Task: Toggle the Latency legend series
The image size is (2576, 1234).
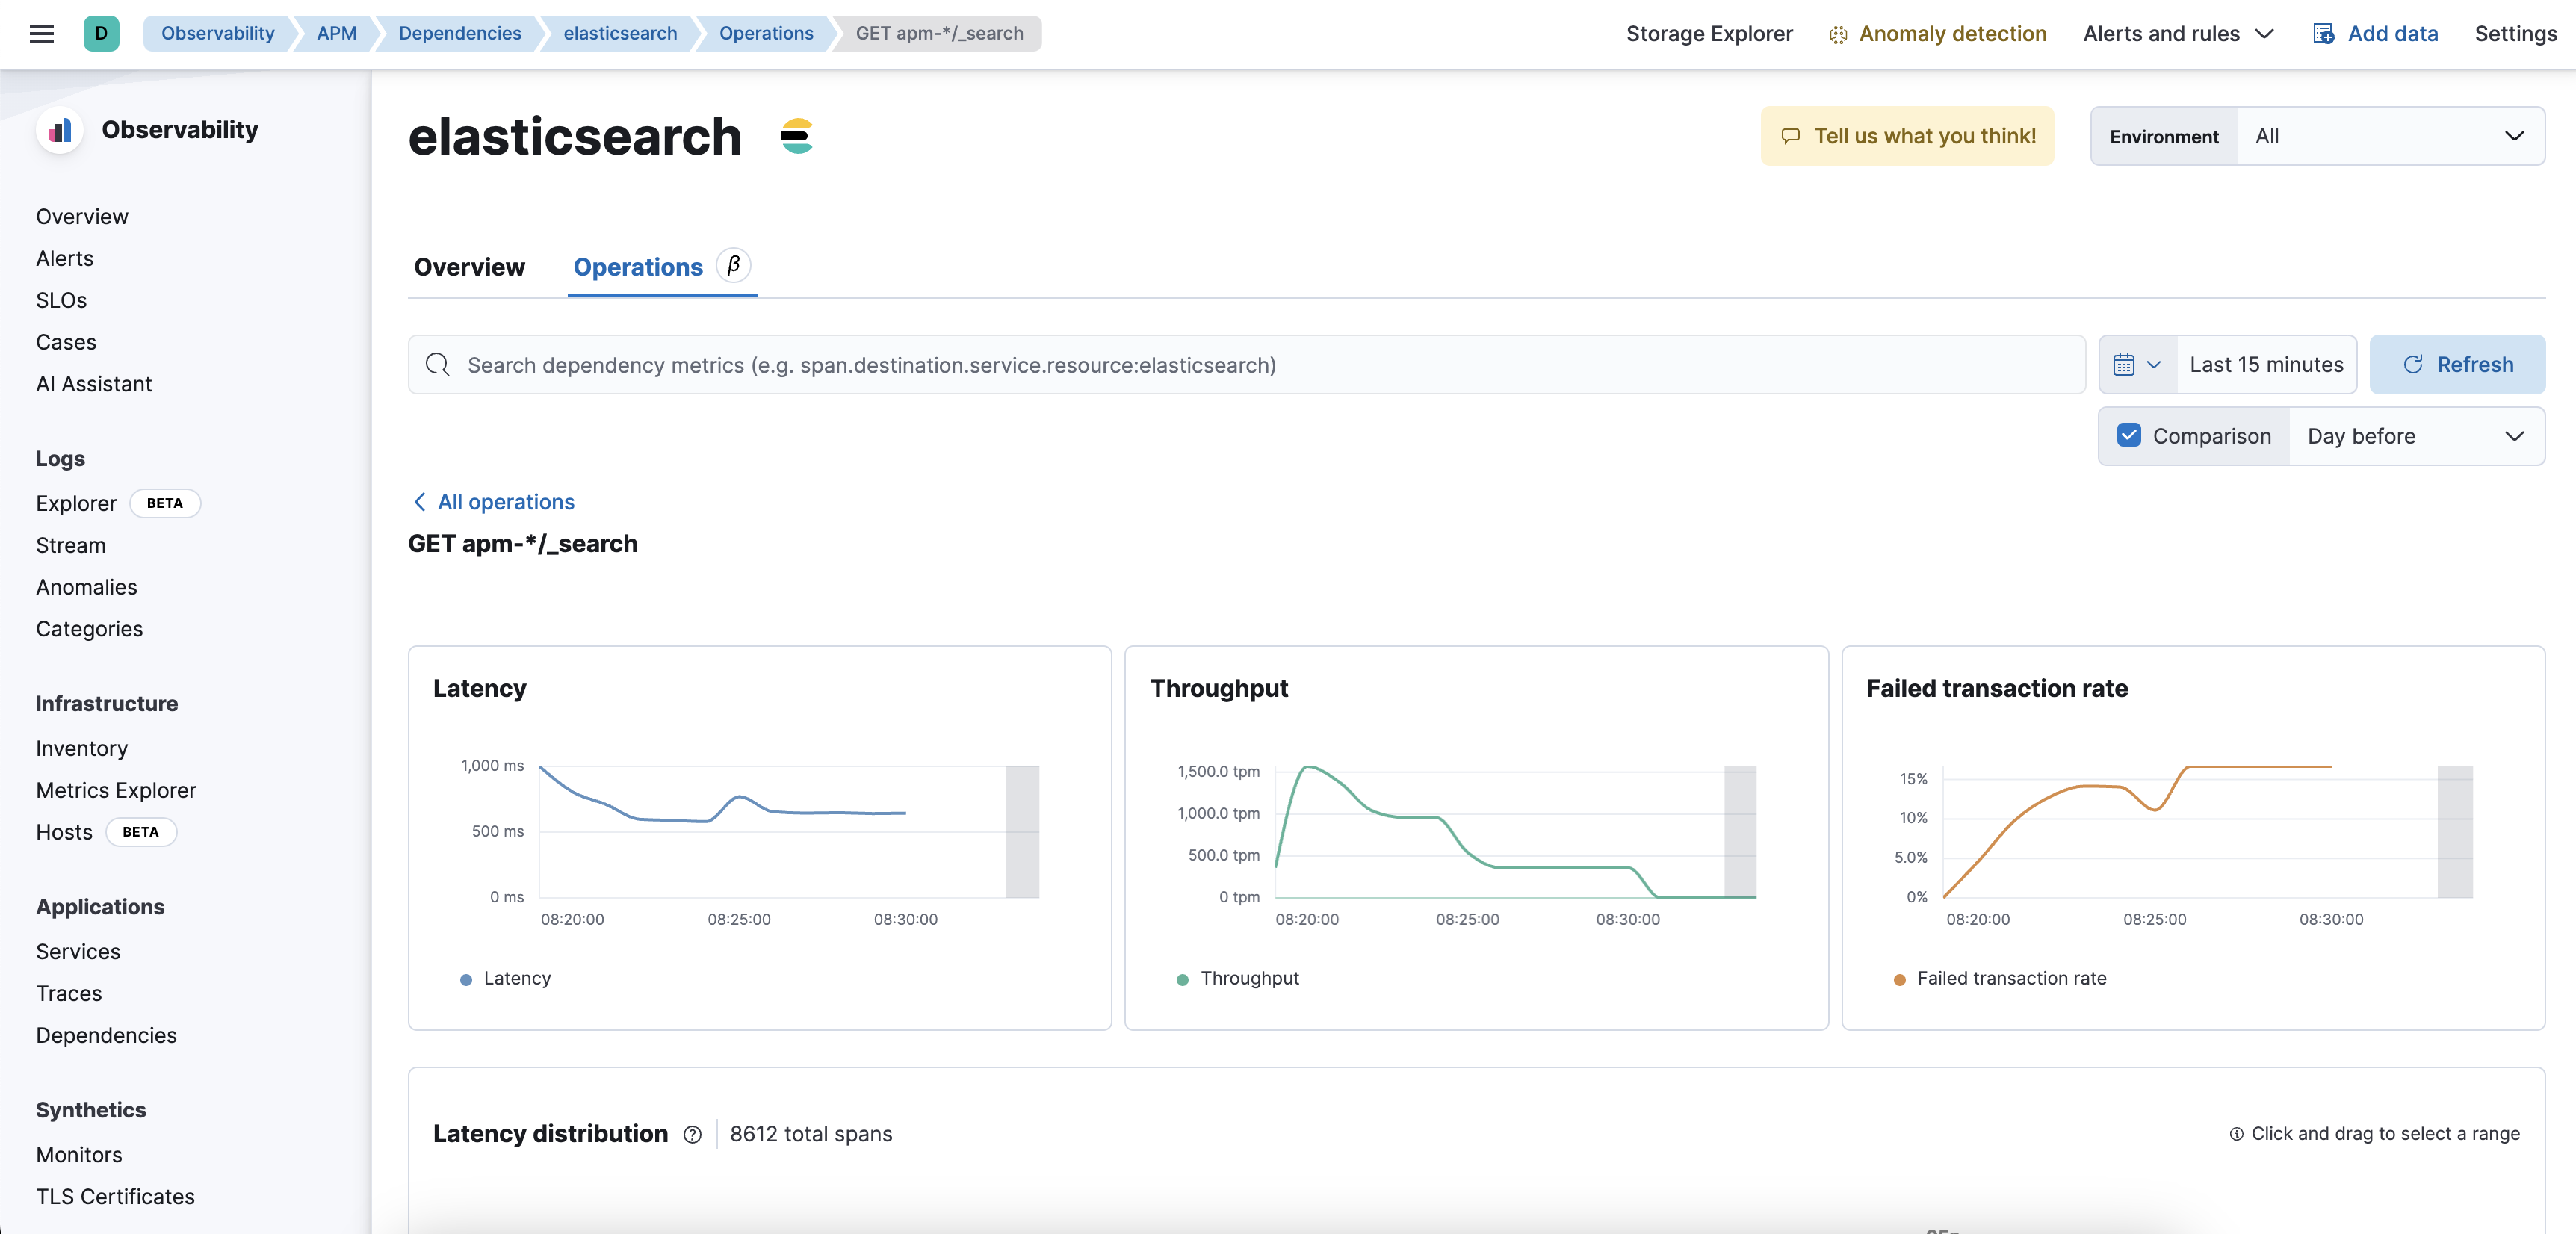Action: (506, 979)
